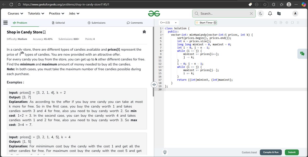Image resolution: width=308 pixels, height=157 pixels.
Task: Click the return statement on line 17
Action: (x=205, y=80)
